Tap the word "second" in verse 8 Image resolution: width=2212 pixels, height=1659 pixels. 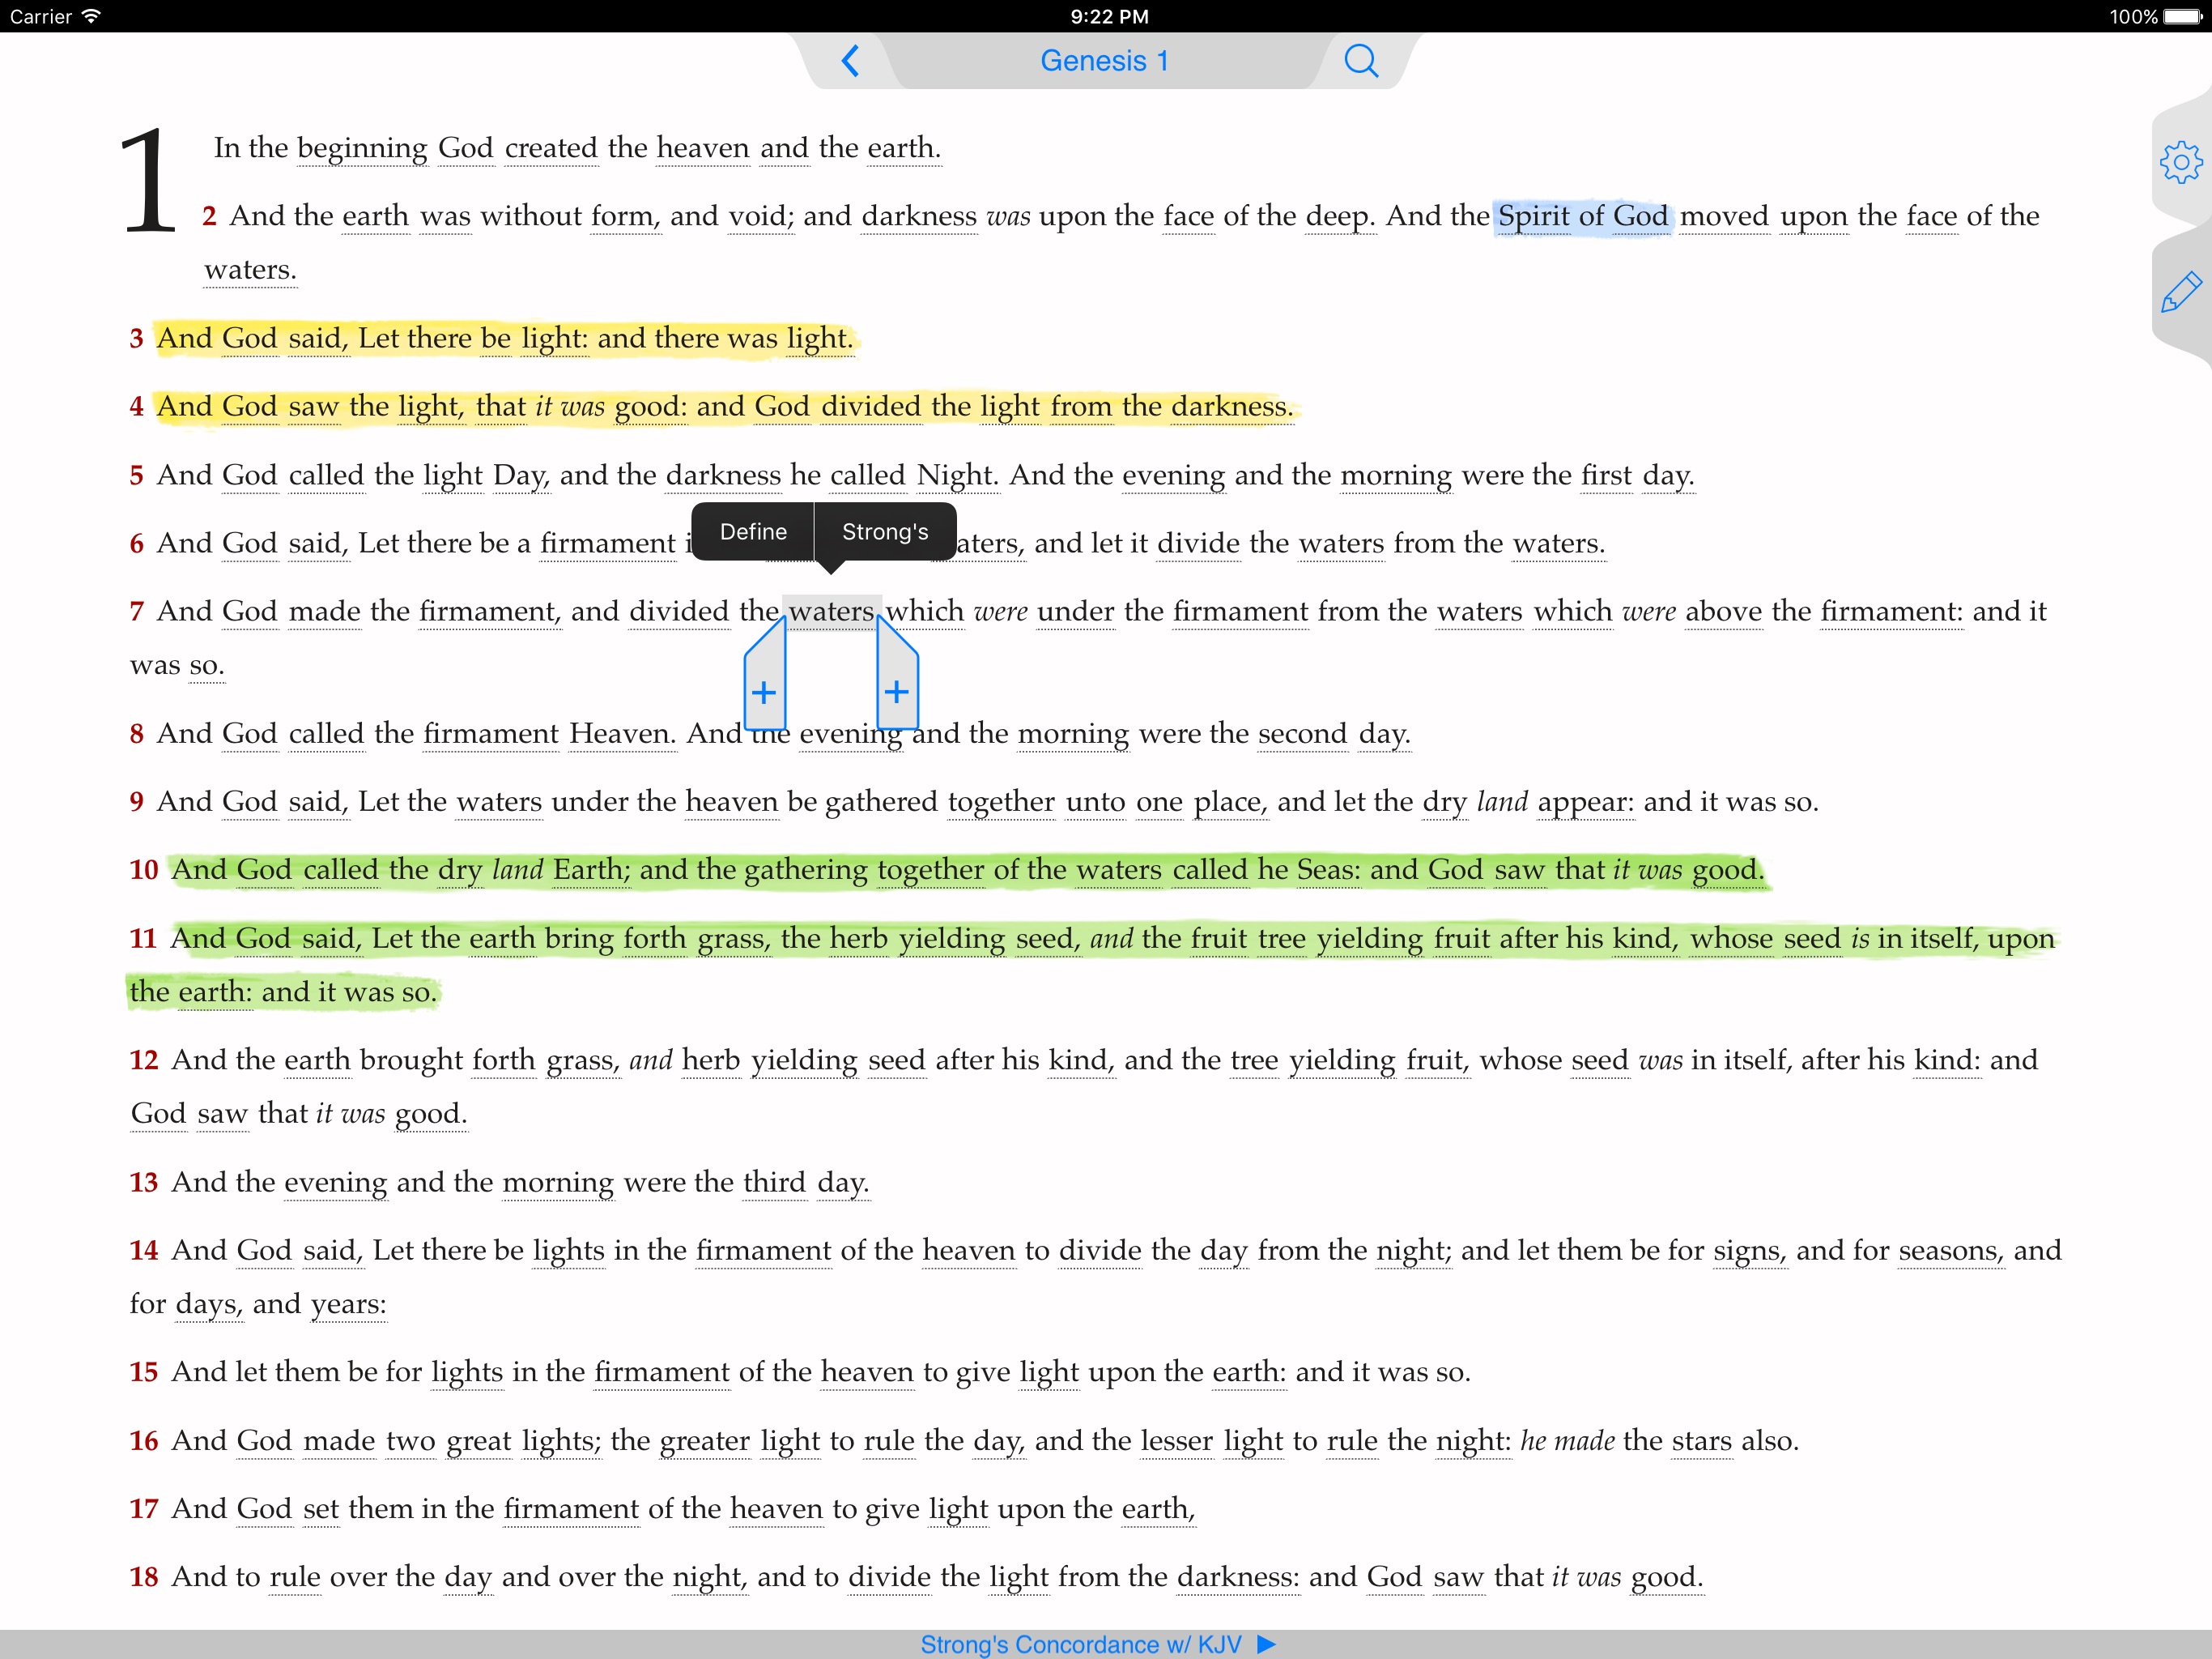1303,733
